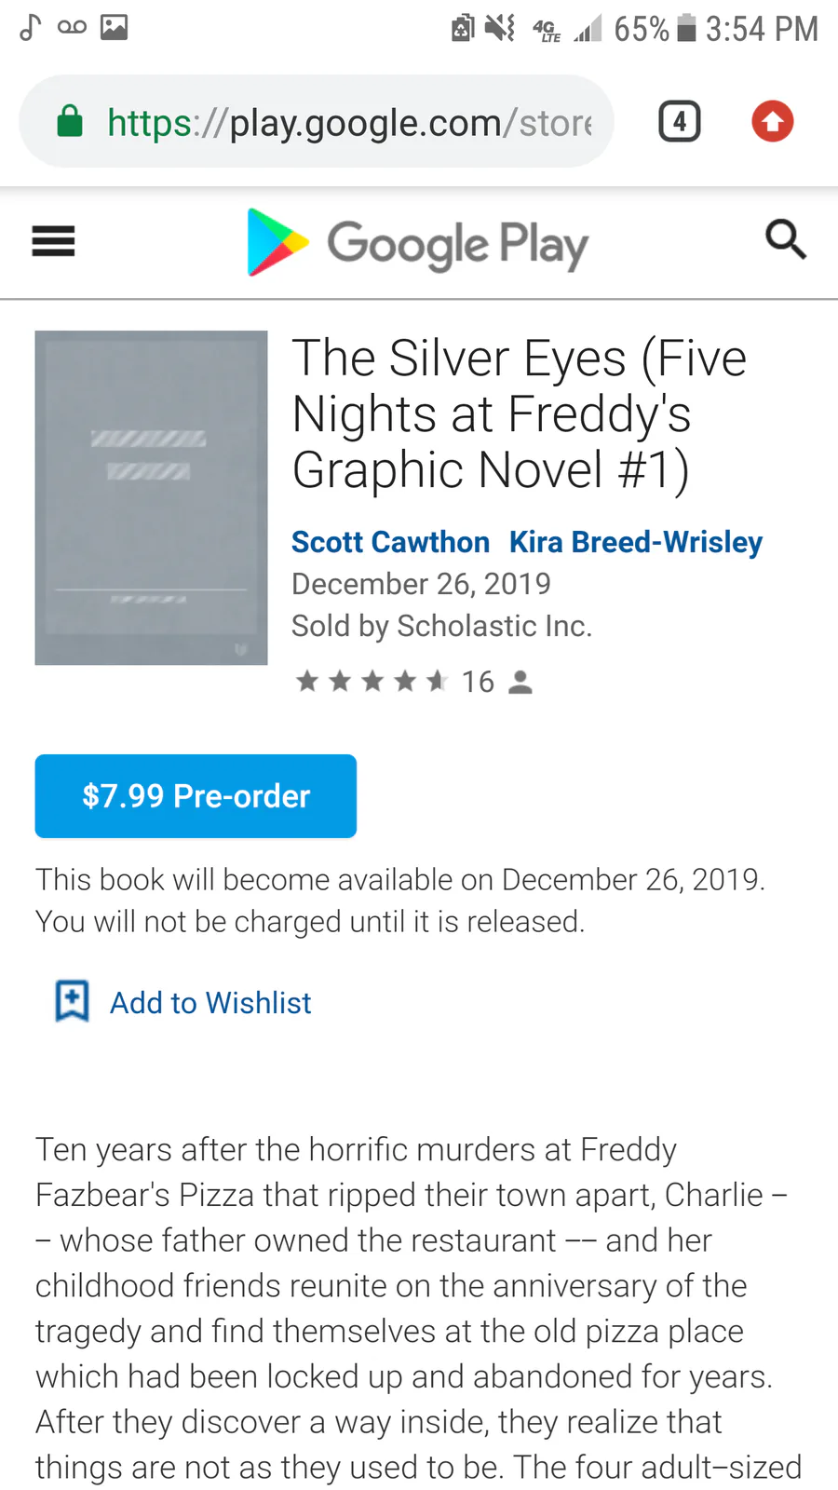The width and height of the screenshot is (838, 1490).
Task: Tap the green secure padlock icon
Action: pyautogui.click(x=70, y=121)
